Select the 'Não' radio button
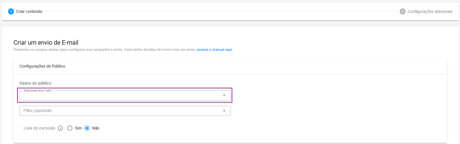The width and height of the screenshot is (460, 144). coord(87,128)
